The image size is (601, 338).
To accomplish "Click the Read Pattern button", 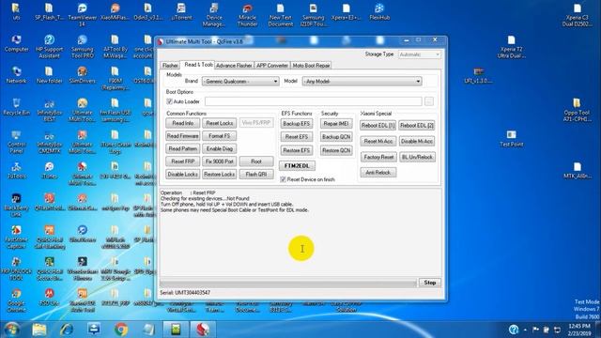I will tap(183, 148).
